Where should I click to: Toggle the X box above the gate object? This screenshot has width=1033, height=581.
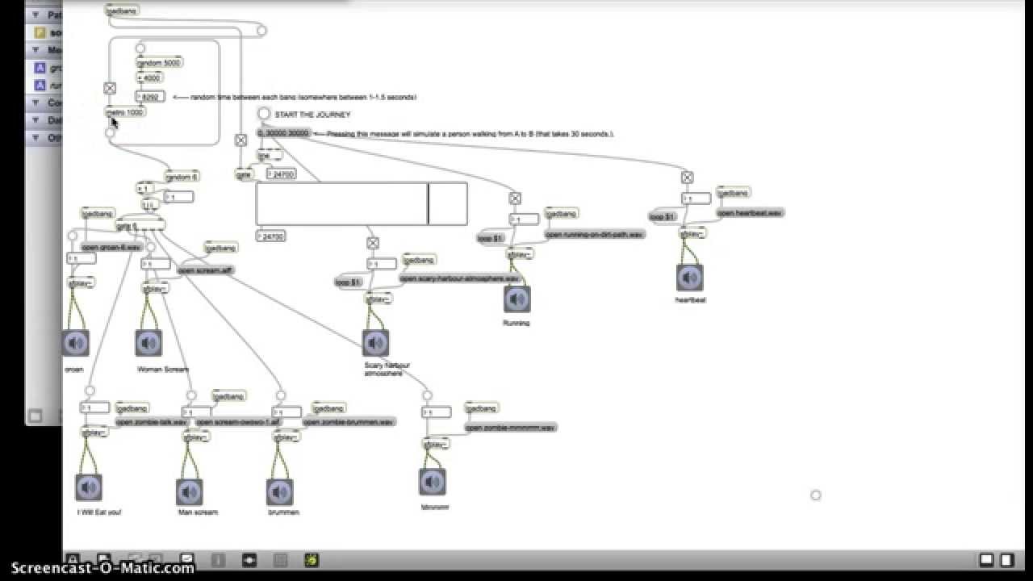pyautogui.click(x=240, y=140)
